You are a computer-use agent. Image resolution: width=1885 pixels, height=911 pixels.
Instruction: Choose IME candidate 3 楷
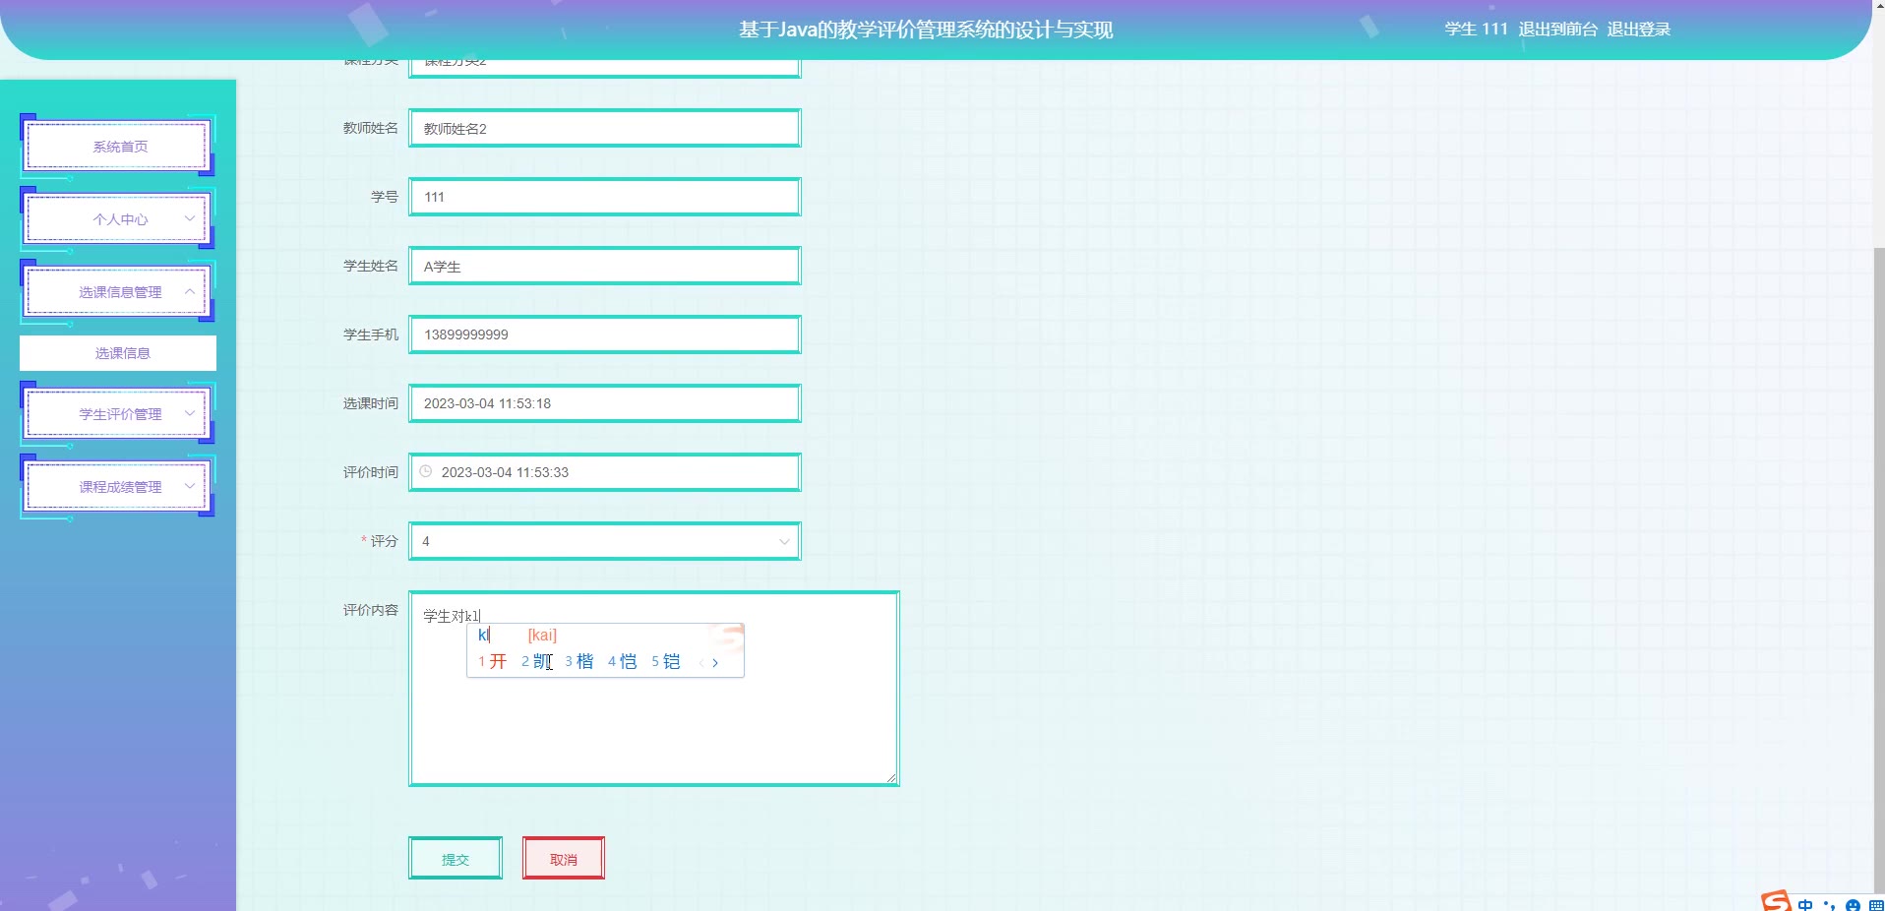pos(579,661)
